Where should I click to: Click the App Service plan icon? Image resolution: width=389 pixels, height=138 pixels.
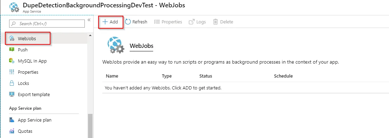click(12, 120)
